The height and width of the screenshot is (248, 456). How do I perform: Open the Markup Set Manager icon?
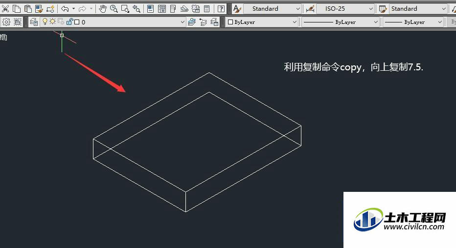(x=196, y=9)
